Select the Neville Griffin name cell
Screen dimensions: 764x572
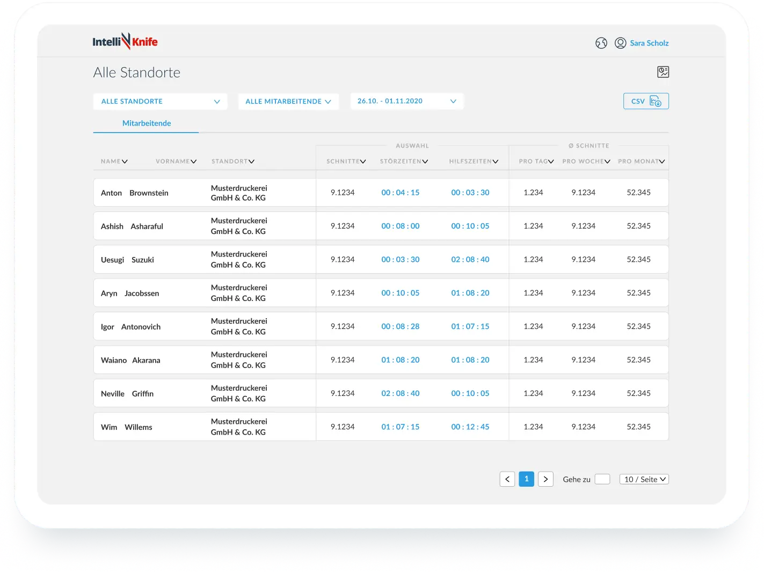[127, 394]
